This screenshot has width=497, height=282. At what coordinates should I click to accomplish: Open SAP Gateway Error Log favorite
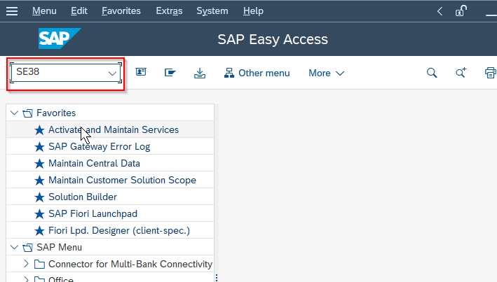100,146
